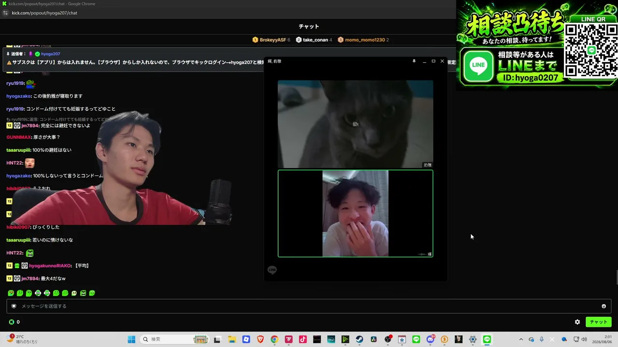Switch to Google Chrome on taskbar
Image resolution: width=618 pixels, height=347 pixels.
click(x=274, y=339)
